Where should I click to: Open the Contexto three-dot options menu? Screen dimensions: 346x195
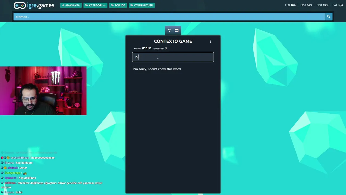(x=211, y=41)
